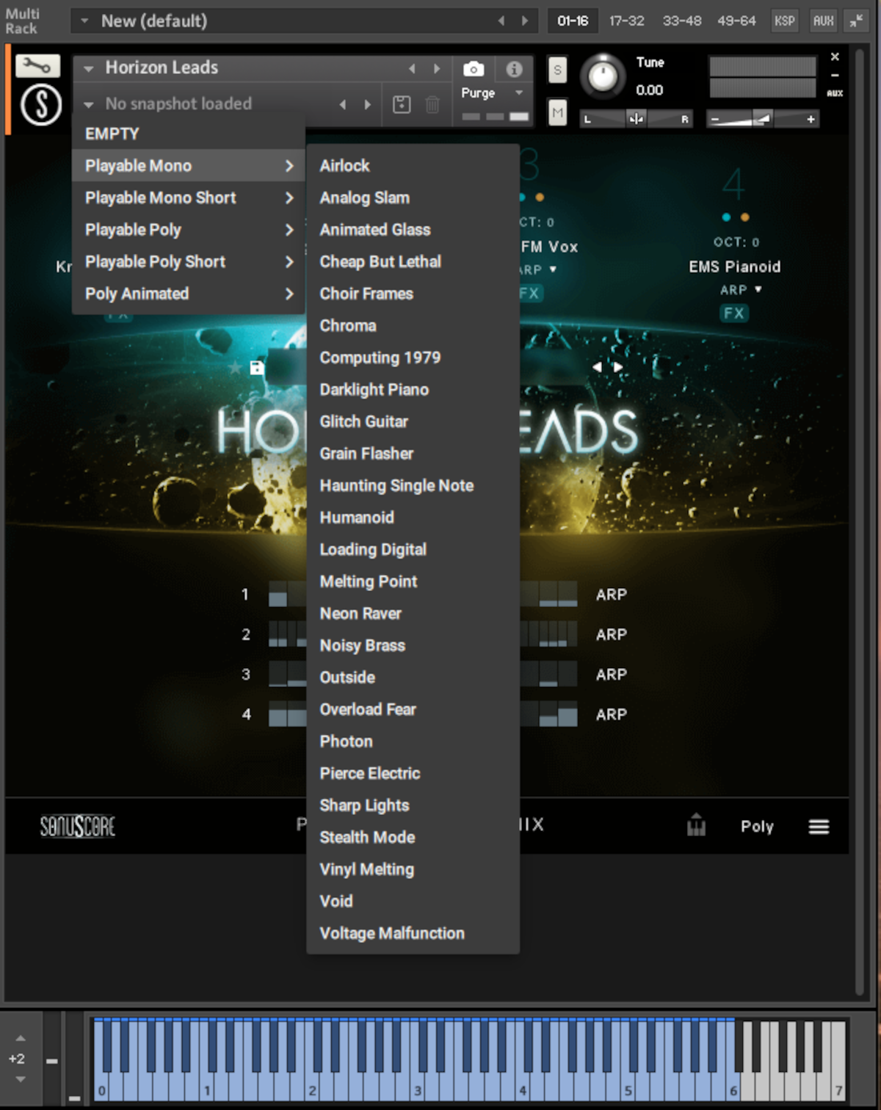Expand the Poly Animated submenu

(x=189, y=294)
